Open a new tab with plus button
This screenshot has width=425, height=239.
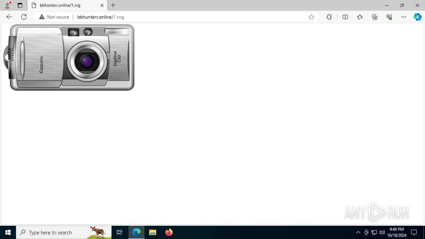[113, 5]
